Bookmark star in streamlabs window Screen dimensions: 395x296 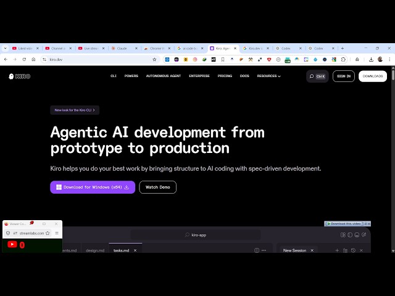click(x=48, y=233)
